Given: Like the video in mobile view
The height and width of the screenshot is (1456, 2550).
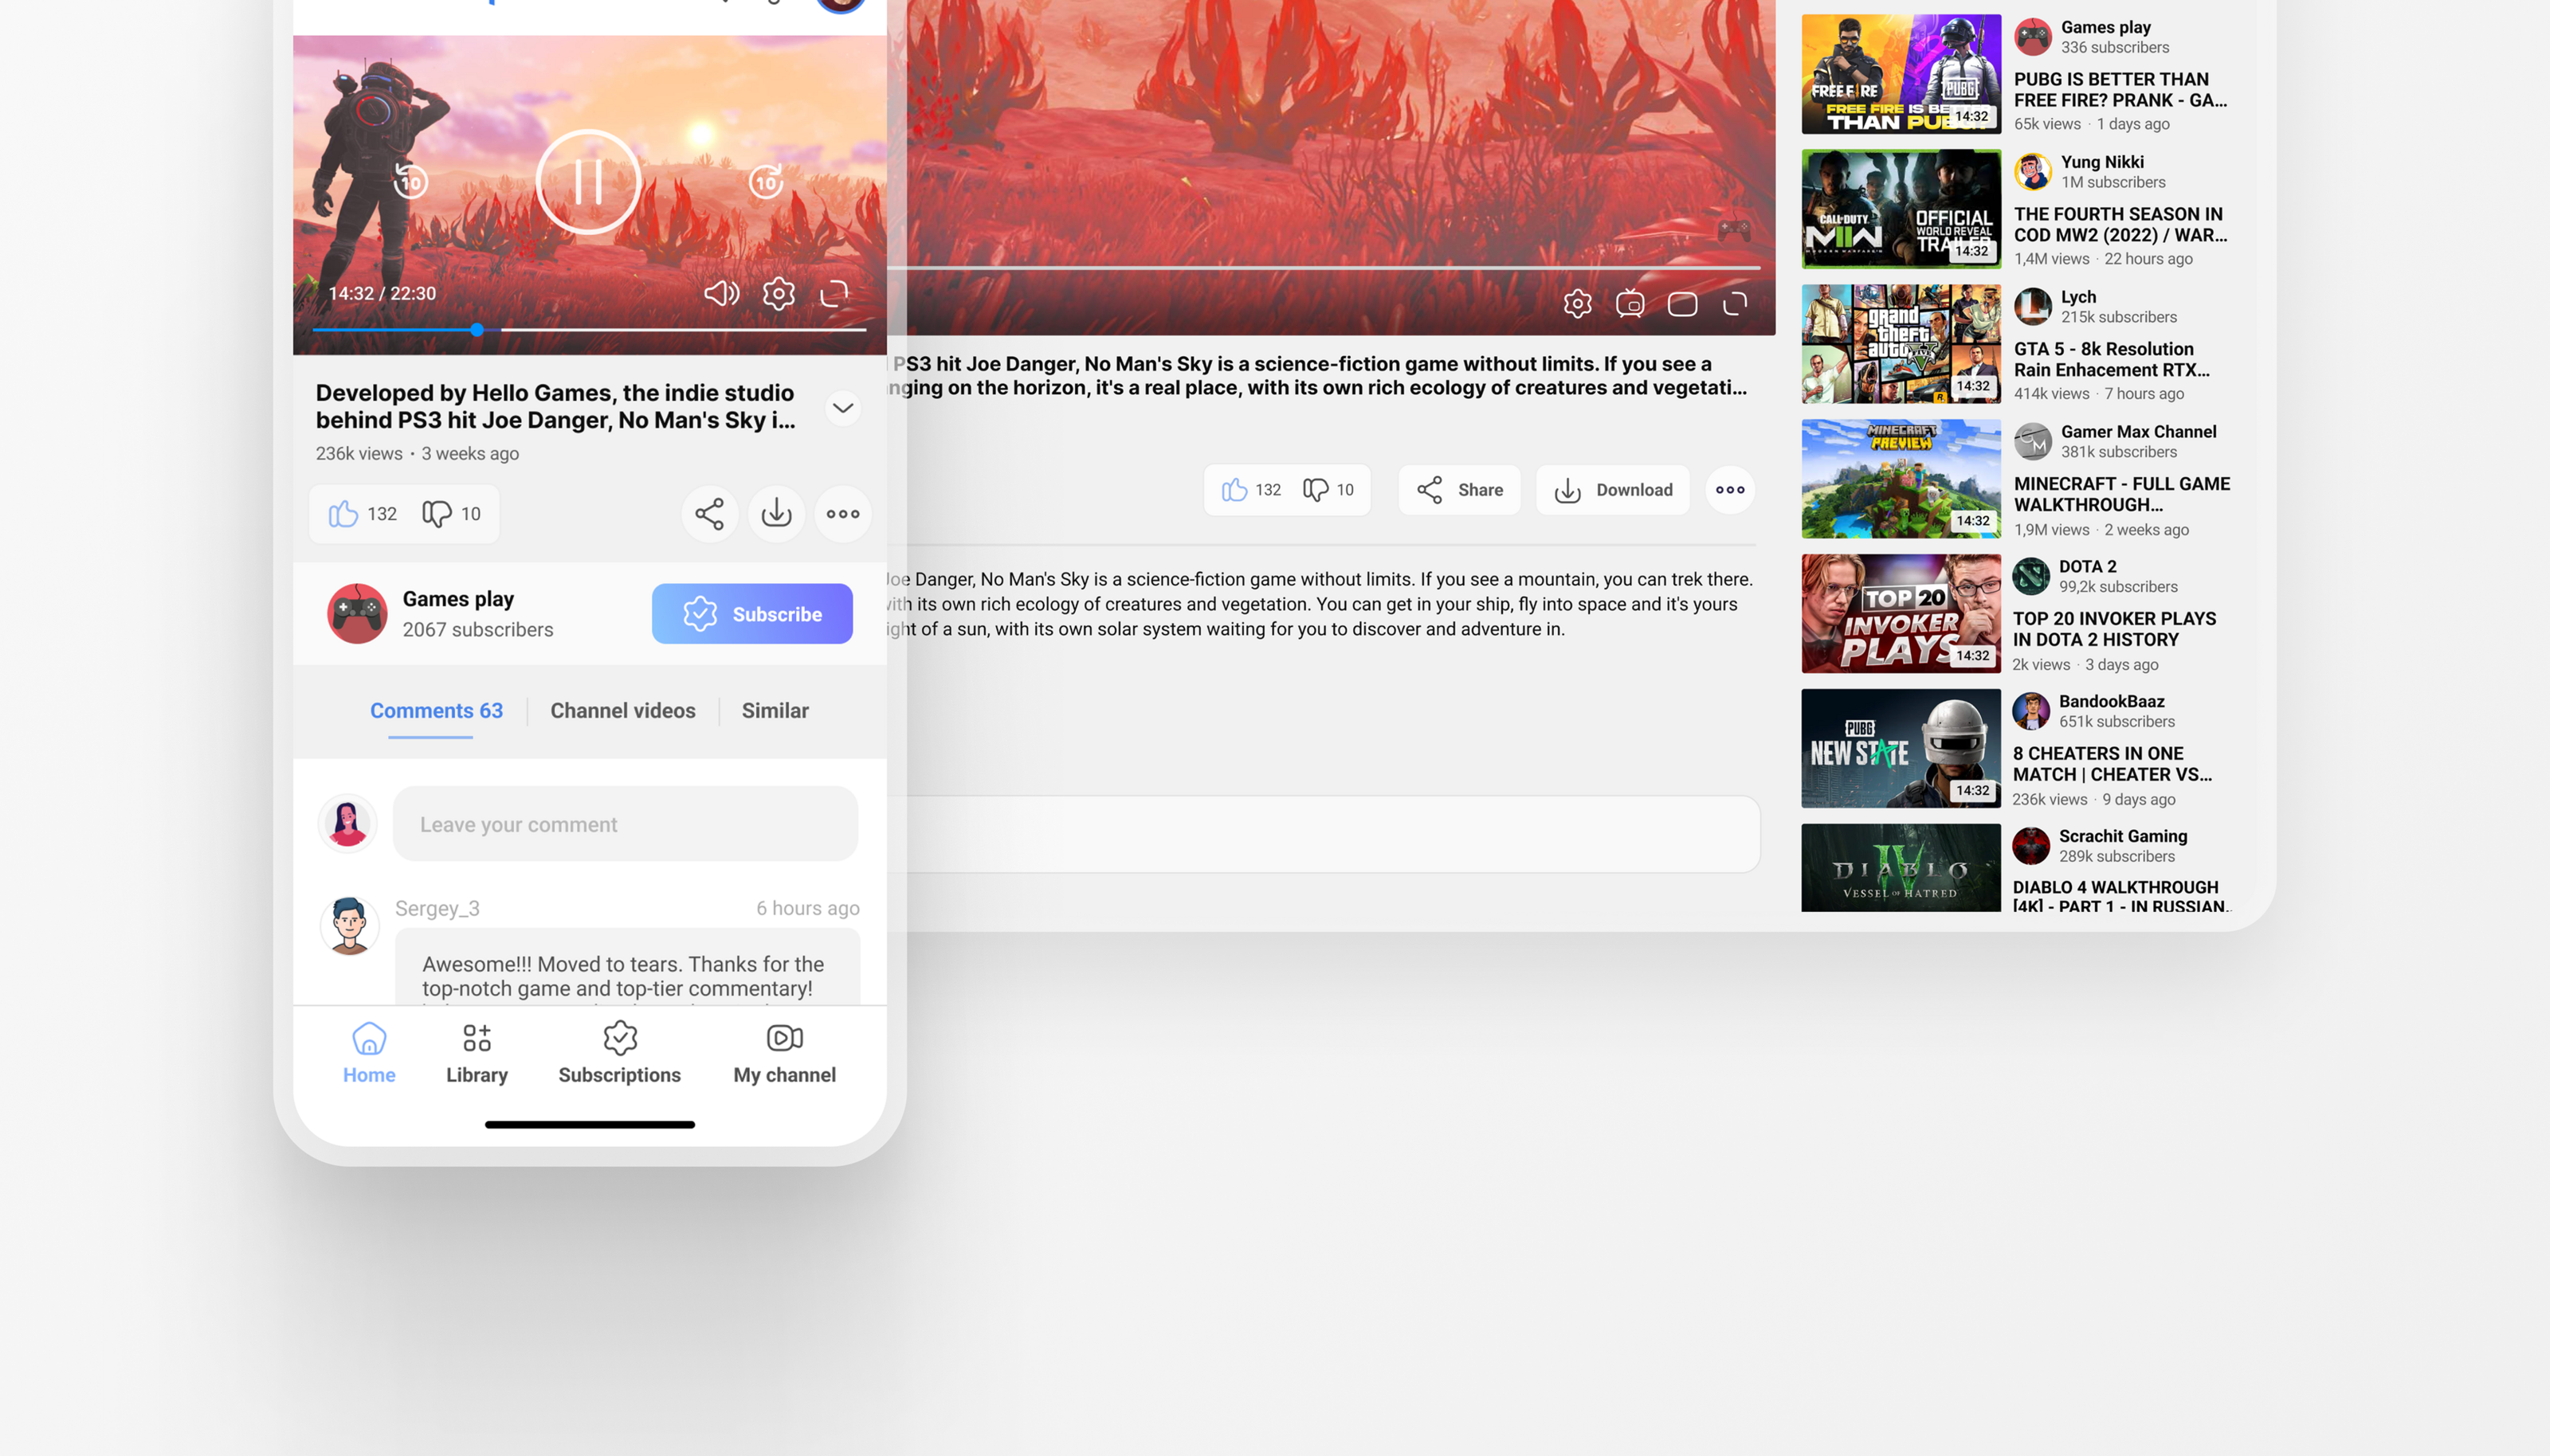Looking at the screenshot, I should tap(344, 514).
